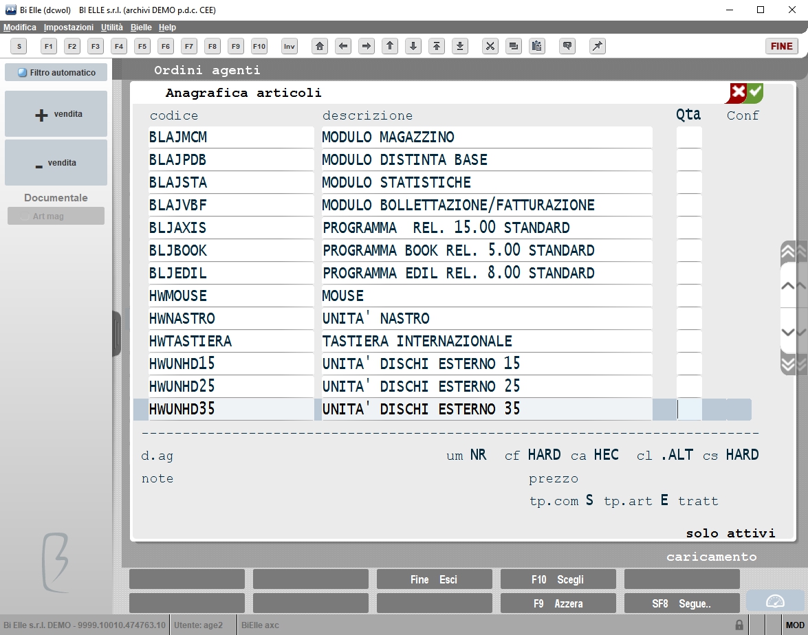Click the copy icon in the toolbar
Screen dimensions: 808x635
click(x=513, y=46)
